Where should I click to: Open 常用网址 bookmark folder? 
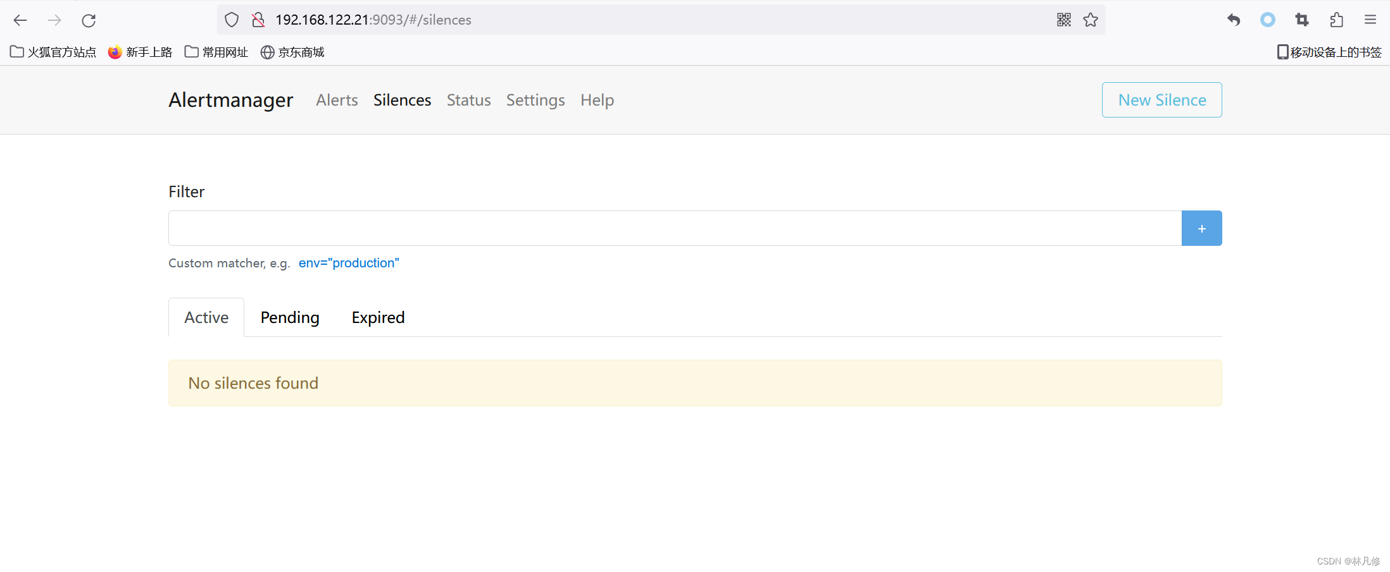coord(216,52)
